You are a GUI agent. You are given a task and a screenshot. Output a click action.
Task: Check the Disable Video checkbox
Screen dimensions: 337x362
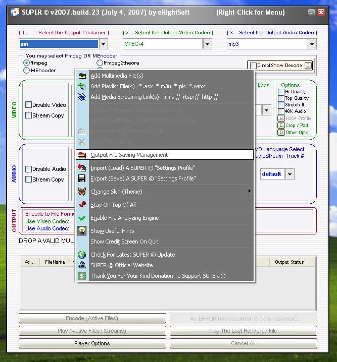coord(28,105)
